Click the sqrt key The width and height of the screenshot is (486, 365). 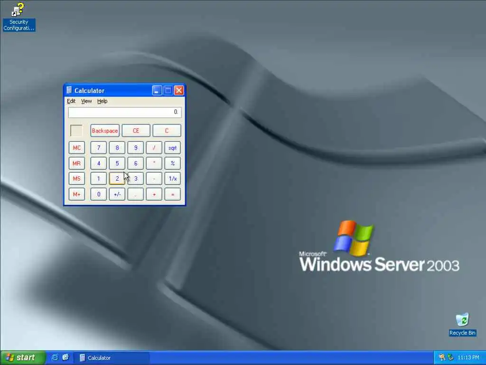coord(173,148)
